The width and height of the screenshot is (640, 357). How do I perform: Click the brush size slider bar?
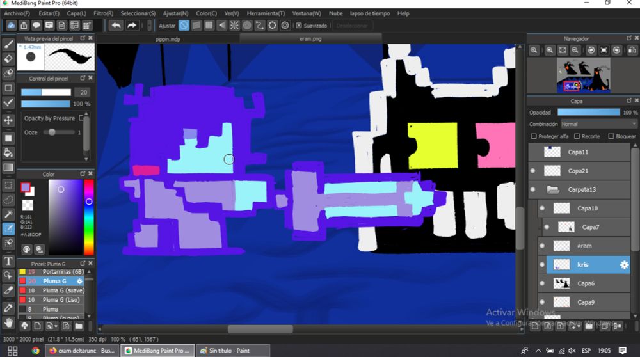(46, 92)
